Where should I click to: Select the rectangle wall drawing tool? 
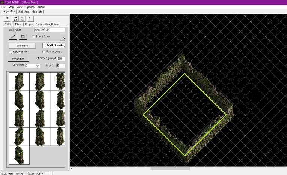pos(23,37)
